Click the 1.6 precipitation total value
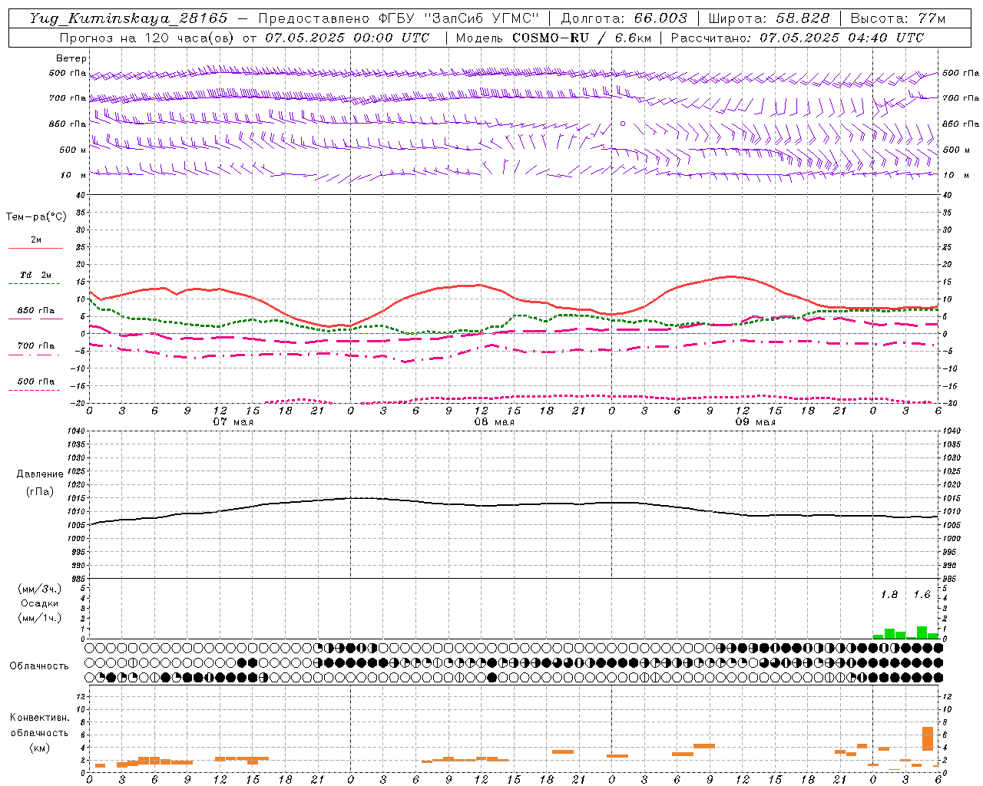The width and height of the screenshot is (983, 786). (922, 594)
